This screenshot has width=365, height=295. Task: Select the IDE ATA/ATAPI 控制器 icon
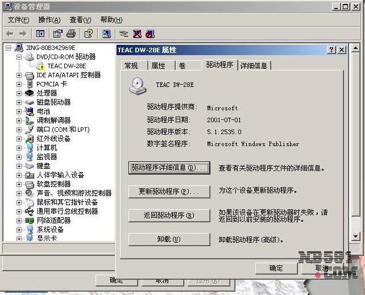(30, 75)
